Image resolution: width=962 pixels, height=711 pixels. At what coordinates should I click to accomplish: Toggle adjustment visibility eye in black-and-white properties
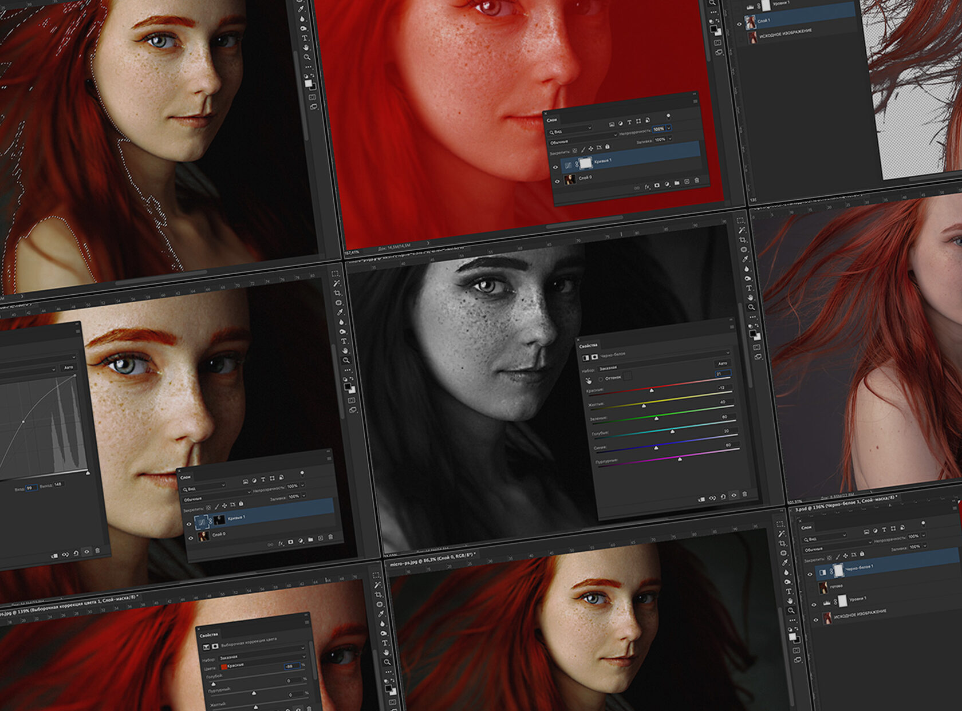pos(734,495)
